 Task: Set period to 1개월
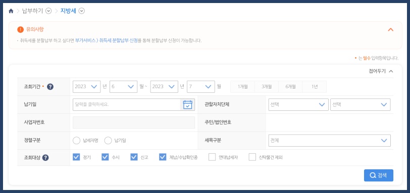pos(242,87)
